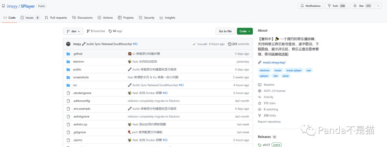Select the splayer topic tag
387x147 pixels.
tap(264, 76)
